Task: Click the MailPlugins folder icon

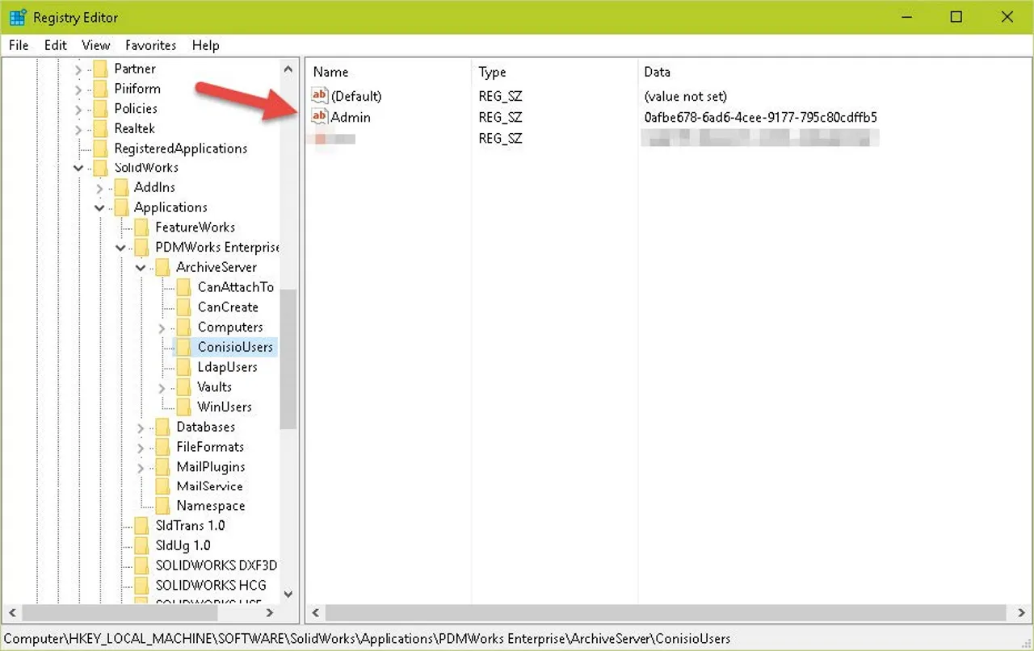Action: point(163,466)
